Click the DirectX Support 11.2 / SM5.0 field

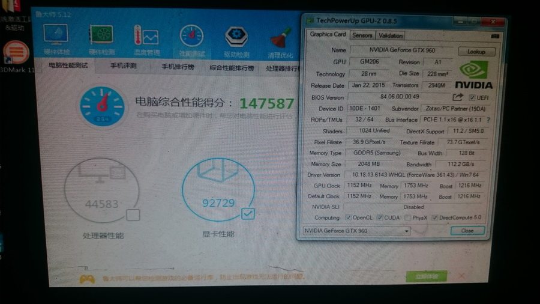468,130
